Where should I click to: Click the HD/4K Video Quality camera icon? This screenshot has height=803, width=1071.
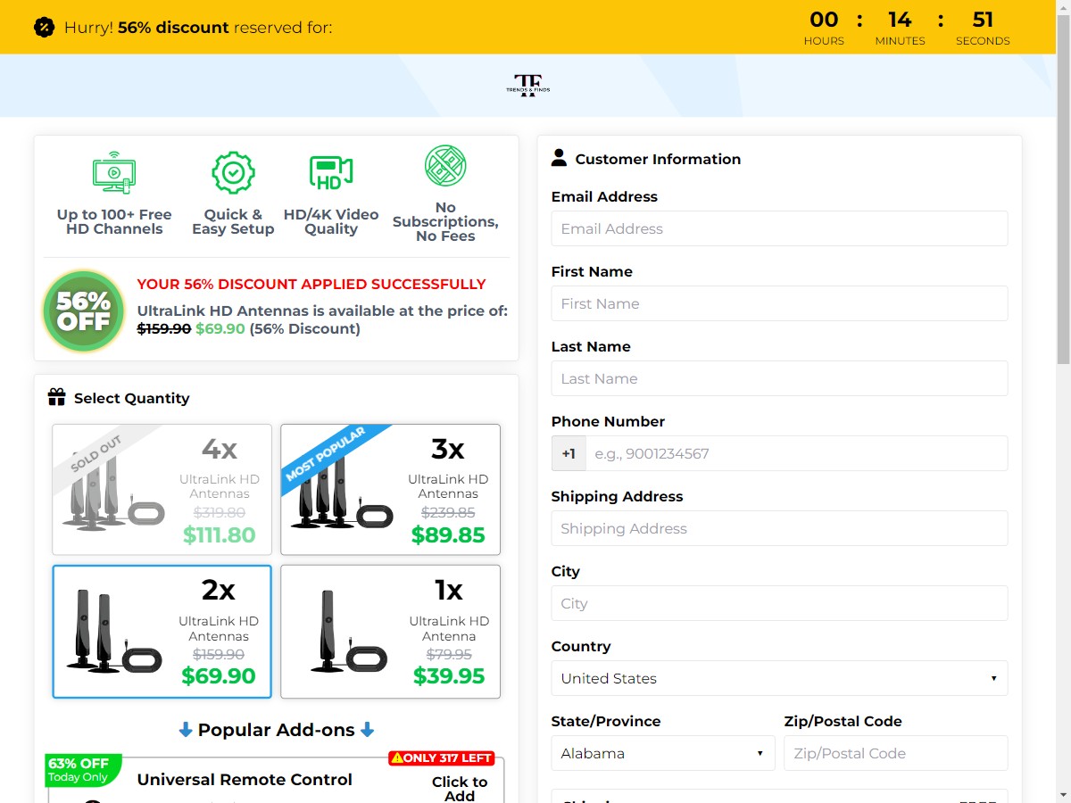coord(331,173)
